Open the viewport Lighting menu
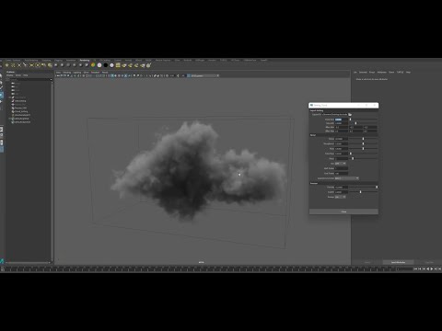This screenshot has height=331, width=442. pyautogui.click(x=76, y=73)
